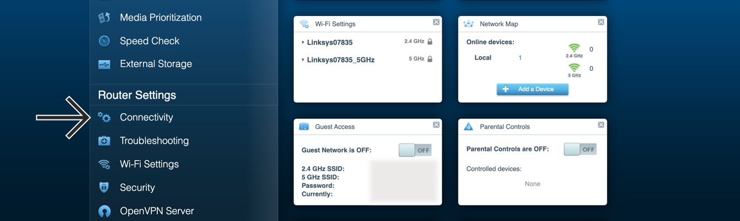Click the 'Currently:' label in Guest Access
740x221 pixels.
(317, 194)
